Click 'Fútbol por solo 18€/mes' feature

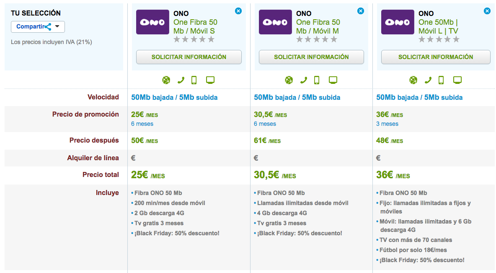coord(413,250)
